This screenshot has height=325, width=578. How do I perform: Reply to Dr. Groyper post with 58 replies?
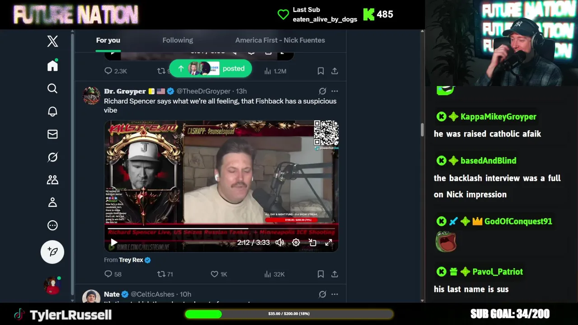(x=113, y=274)
